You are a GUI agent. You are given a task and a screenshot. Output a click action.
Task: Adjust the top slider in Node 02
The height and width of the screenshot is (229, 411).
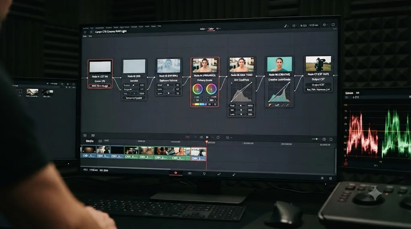point(134,85)
